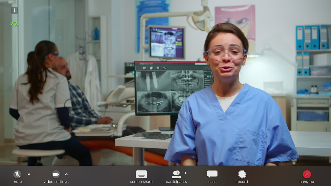Open the chat speech bubble icon
This screenshot has width=331, height=186.
212,174
